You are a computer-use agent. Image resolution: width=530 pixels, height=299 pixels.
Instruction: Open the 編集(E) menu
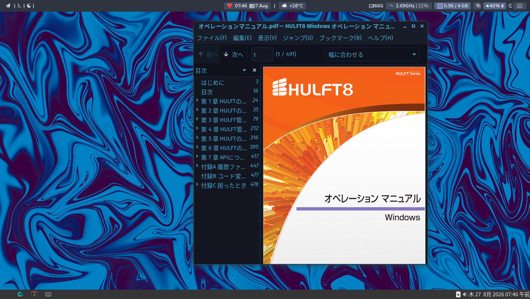[x=242, y=38]
